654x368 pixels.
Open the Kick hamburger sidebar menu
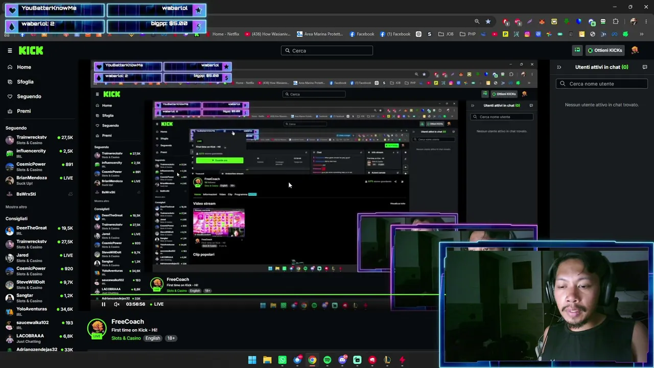[x=10, y=50]
